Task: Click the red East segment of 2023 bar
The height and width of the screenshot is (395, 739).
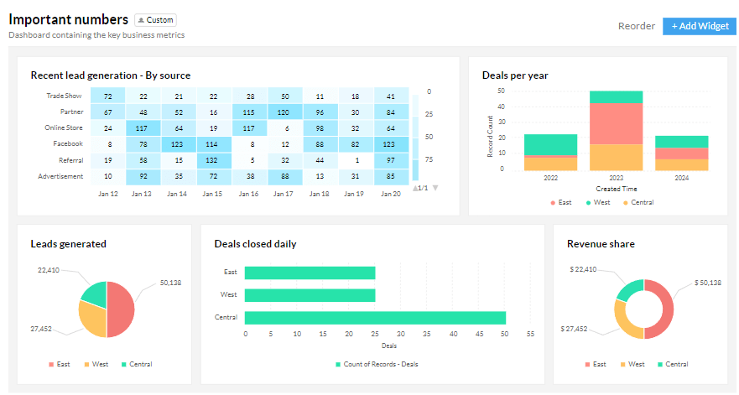Action: coord(616,123)
